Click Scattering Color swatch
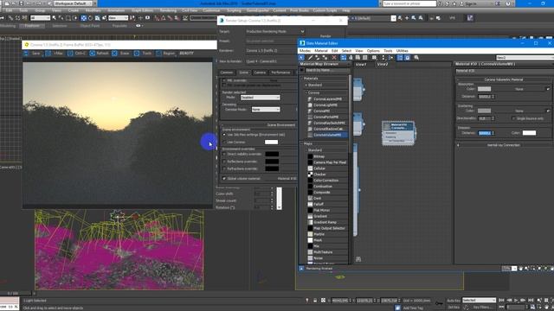 (x=484, y=111)
